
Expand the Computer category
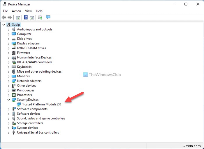[x=8, y=34]
